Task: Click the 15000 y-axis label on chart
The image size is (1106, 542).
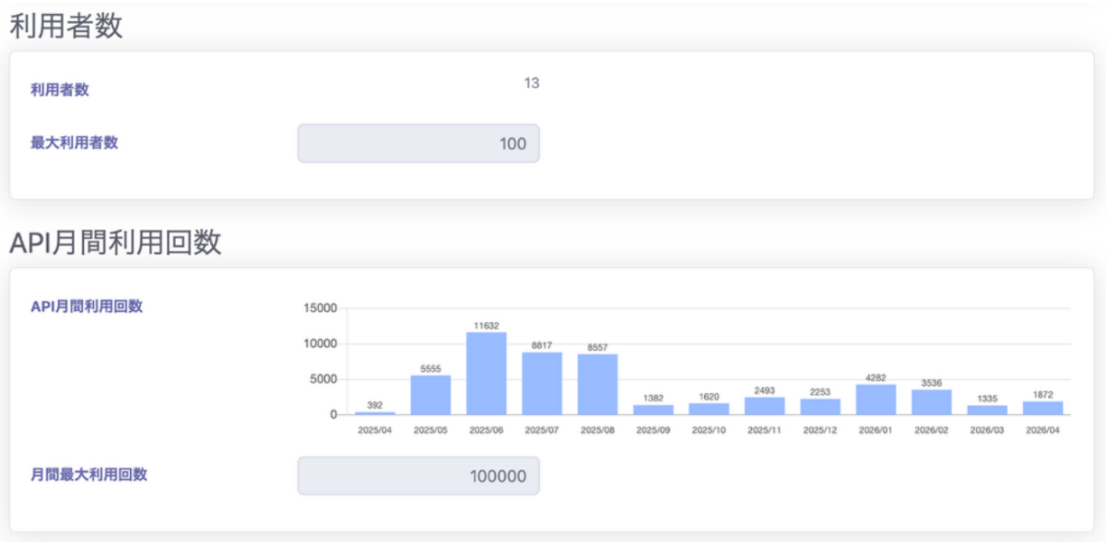Action: 321,308
